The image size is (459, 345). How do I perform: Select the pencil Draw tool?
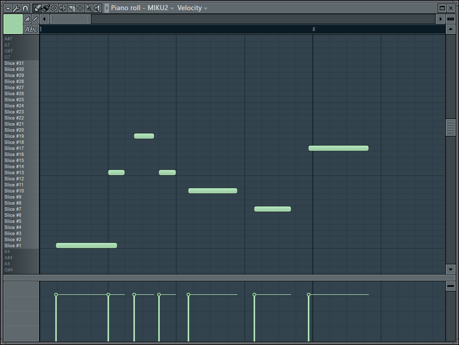(x=37, y=8)
